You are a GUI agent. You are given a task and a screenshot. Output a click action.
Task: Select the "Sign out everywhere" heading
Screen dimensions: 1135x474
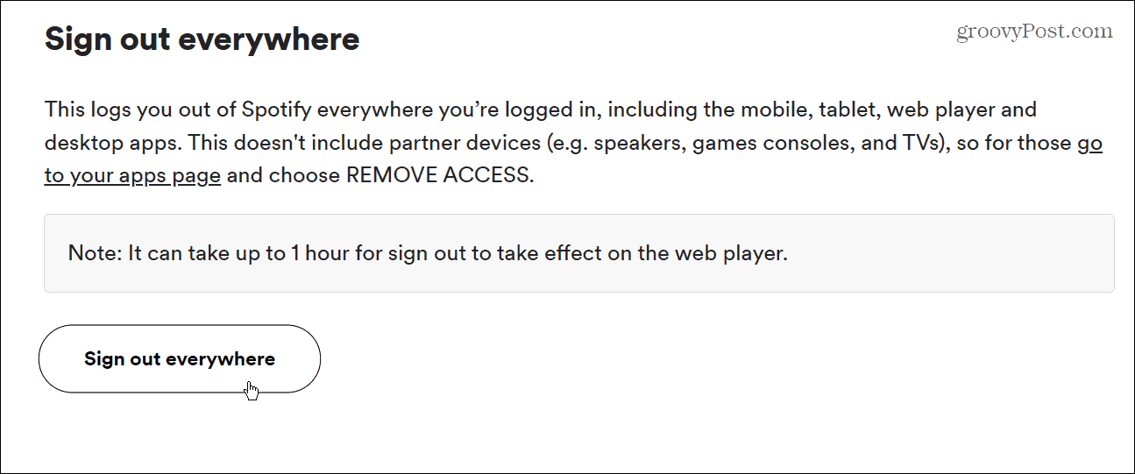202,39
